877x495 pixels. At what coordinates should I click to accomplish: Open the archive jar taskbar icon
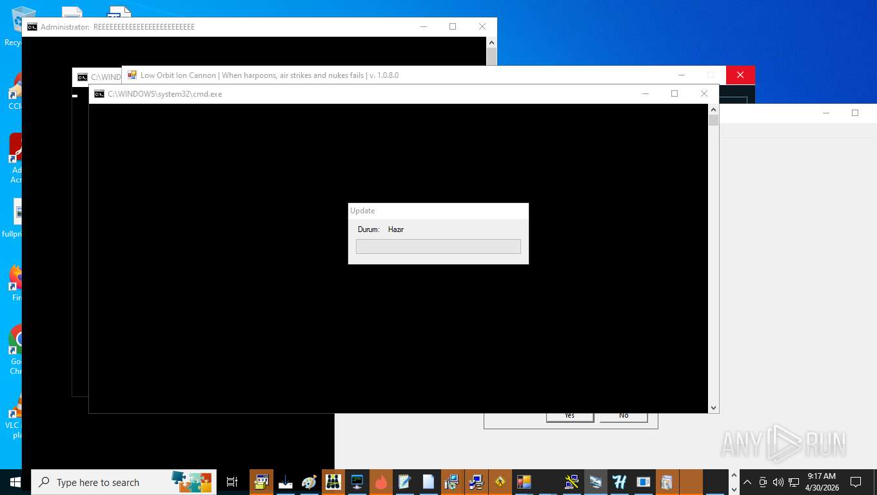click(667, 482)
